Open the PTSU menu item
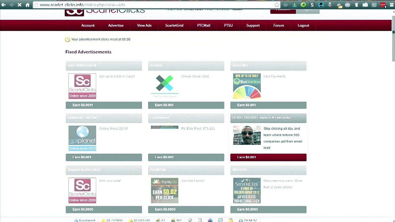Image resolution: width=395 pixels, height=222 pixels. [x=228, y=26]
